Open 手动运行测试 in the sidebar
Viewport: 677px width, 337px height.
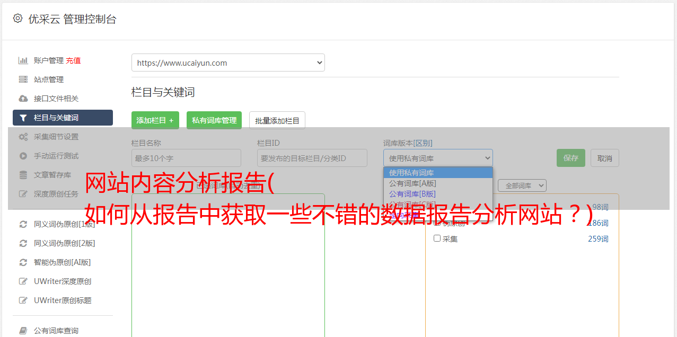56,156
